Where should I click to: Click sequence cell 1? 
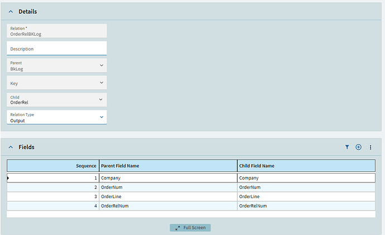(x=53, y=178)
